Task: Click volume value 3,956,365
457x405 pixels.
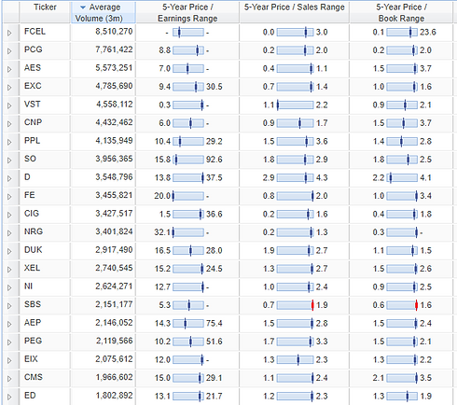Action: 114,159
